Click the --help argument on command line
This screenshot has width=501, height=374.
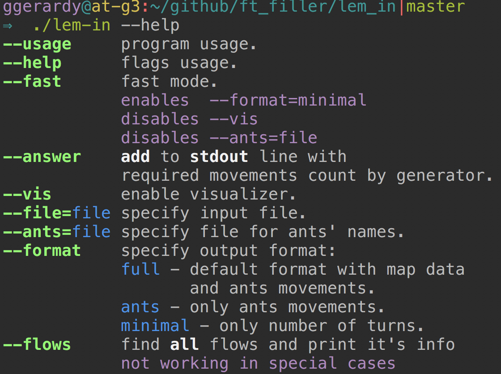coord(150,25)
